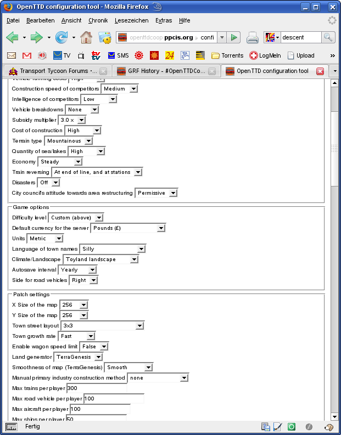Reload the page with the blue refresh icon
Image resolution: width=341 pixels, height=435 pixels.
click(62, 37)
